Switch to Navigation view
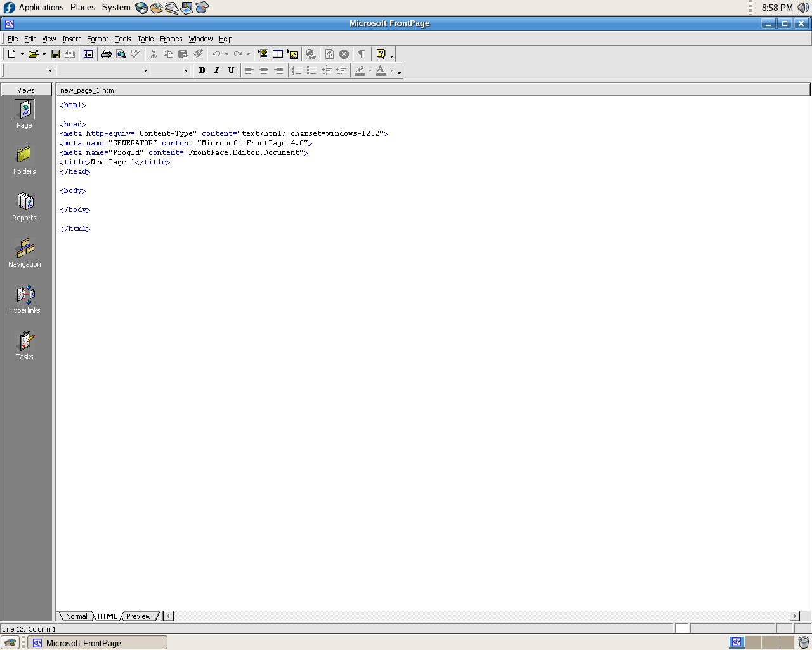This screenshot has width=812, height=650. pos(24,253)
